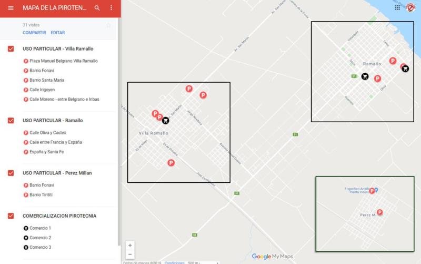The image size is (421, 264).
Task: Open the Google apps grid icon
Action: [x=397, y=7]
